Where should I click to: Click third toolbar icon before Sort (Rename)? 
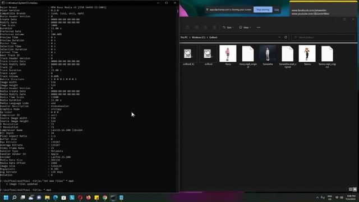tap(206, 27)
